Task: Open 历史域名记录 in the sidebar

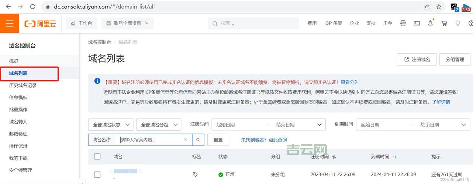Action: click(x=23, y=85)
